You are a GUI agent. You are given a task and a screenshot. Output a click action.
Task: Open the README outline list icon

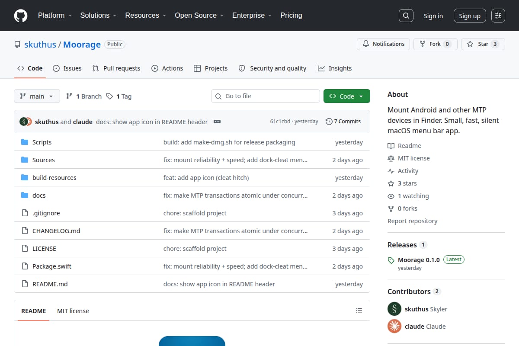(359, 311)
